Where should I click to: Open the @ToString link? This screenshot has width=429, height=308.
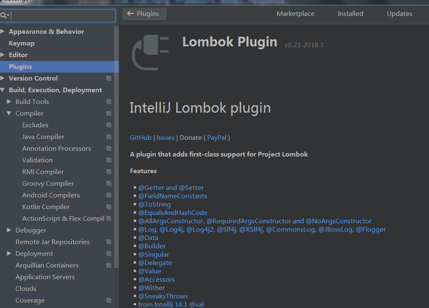point(155,204)
